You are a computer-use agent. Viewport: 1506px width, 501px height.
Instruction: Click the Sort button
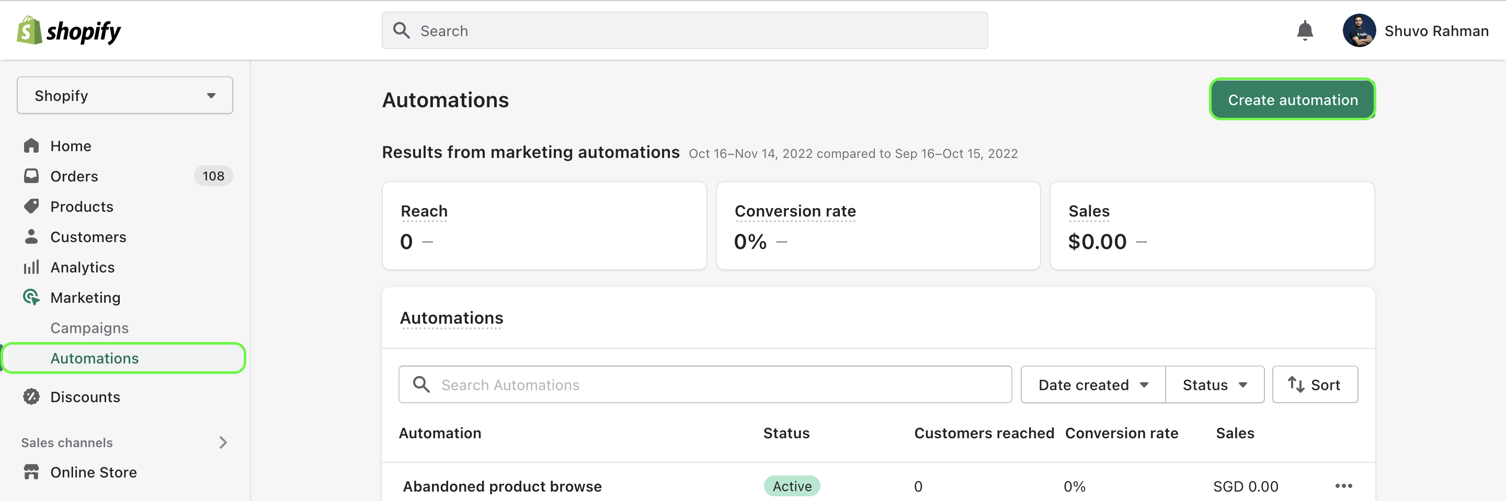tap(1315, 385)
